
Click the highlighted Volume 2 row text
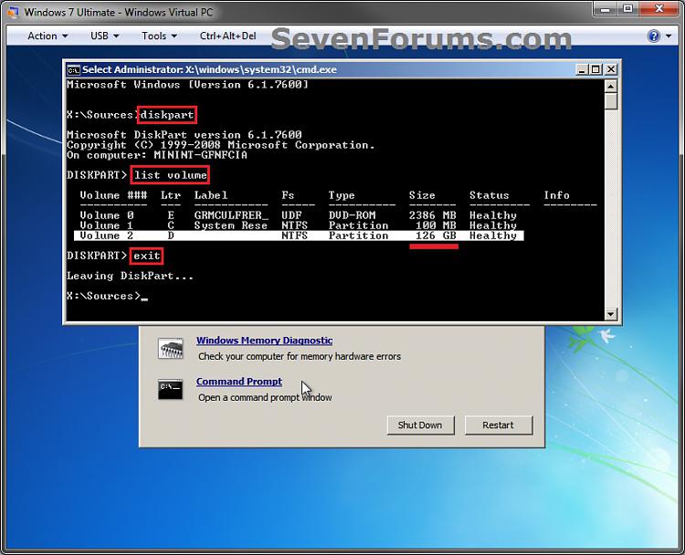[299, 236]
